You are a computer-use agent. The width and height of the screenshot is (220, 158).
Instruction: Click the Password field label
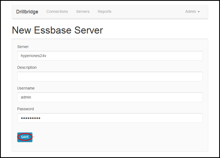click(25, 109)
